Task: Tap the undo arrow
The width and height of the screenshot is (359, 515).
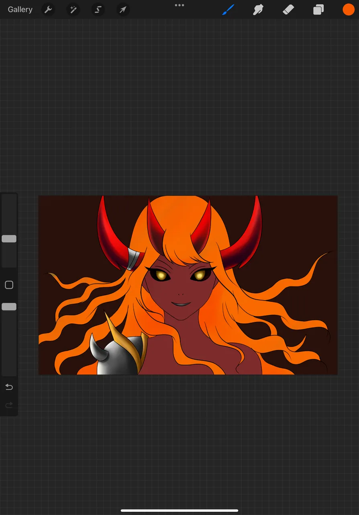Action: pos(9,387)
